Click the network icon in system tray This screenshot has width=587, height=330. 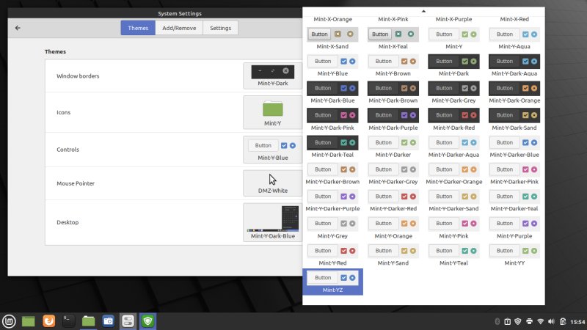540,321
